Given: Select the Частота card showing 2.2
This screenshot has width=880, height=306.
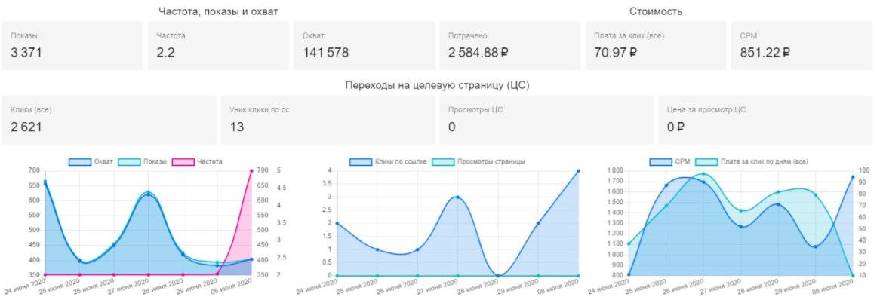Looking at the screenshot, I should click(x=218, y=46).
